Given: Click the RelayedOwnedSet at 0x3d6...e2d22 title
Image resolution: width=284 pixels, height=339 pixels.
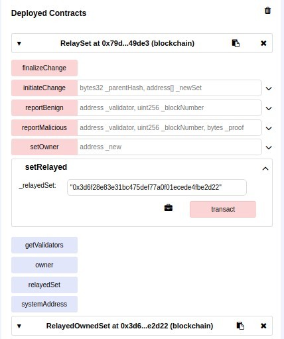Looking at the screenshot, I should [x=129, y=326].
